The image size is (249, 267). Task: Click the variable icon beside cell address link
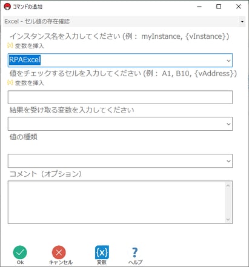pyautogui.click(x=10, y=82)
